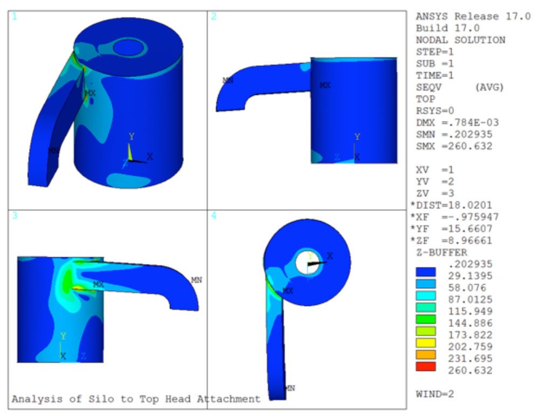Click the 'TOP' label in the info panel
The image size is (539, 419).
[426, 99]
